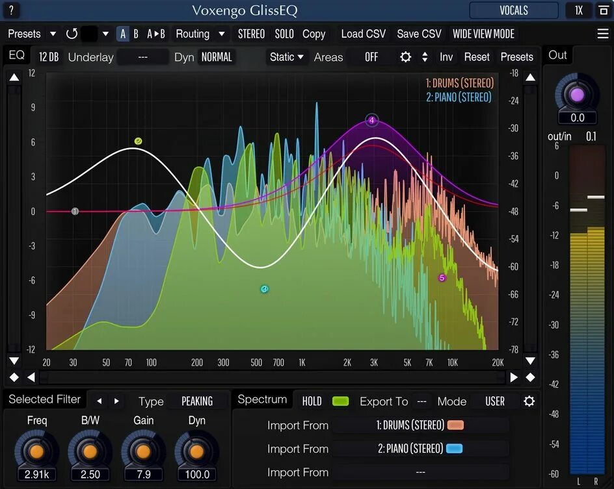The image size is (614, 489).
Task: Open 12 DB range selector
Action: (x=49, y=57)
